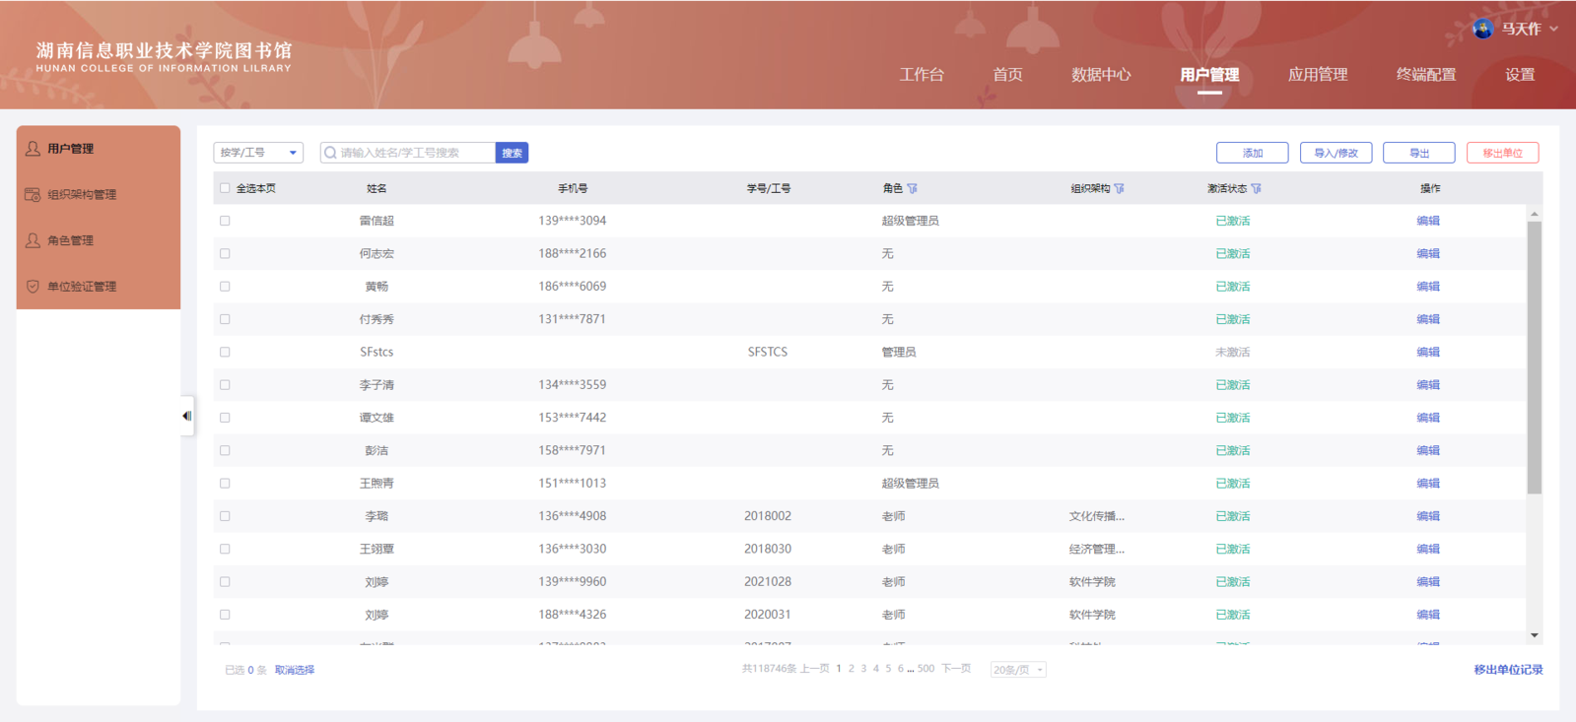Click the role management sidebar icon

pos(33,240)
